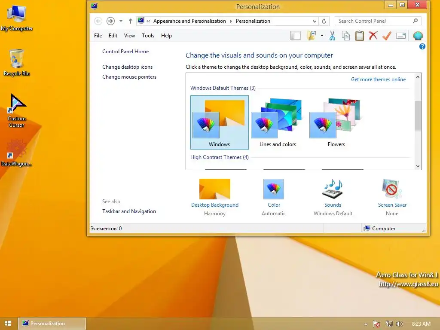Screen dimensions: 440x330
Task: Expand the folder options dropdown arrow
Action: [x=322, y=36]
